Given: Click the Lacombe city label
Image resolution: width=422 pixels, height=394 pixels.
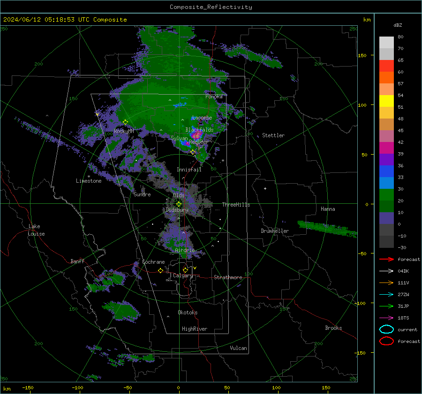Looking at the screenshot, I should click(202, 118).
